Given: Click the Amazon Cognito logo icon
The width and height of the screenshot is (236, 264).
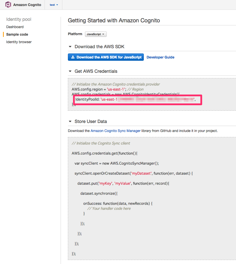Looking at the screenshot, I should pyautogui.click(x=8, y=5).
